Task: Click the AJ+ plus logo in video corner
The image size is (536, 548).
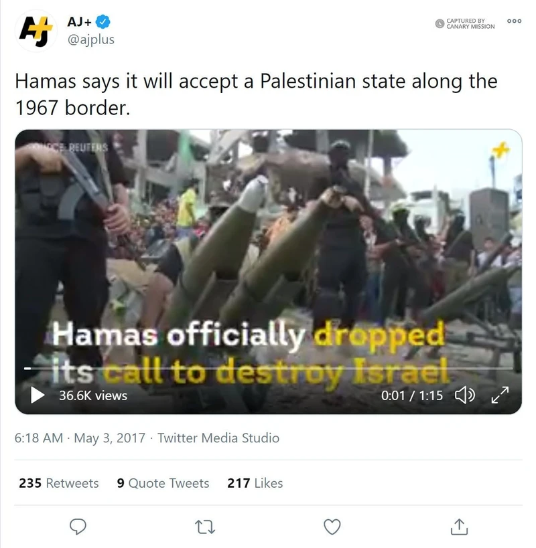Action: pos(500,150)
